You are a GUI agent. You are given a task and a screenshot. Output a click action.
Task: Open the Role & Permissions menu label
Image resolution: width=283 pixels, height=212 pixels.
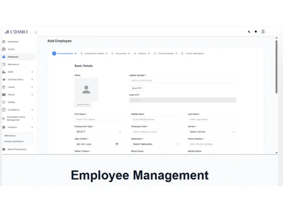pyautogui.click(x=17, y=149)
